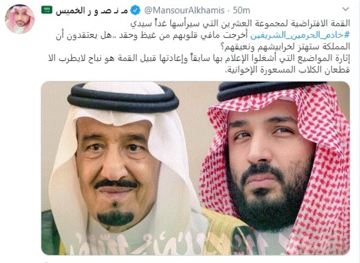
Task: Click the first tweet line about القمة الافتراضية
Action: (240, 24)
